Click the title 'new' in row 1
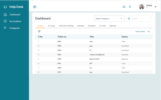The height and width of the screenshot is (100, 161). coord(91,41)
